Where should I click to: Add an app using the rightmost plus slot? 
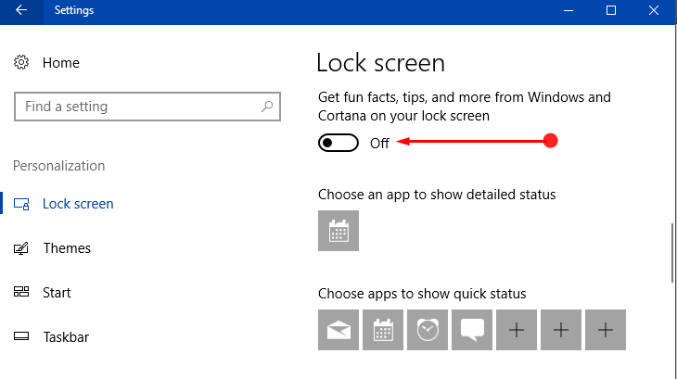pyautogui.click(x=606, y=330)
